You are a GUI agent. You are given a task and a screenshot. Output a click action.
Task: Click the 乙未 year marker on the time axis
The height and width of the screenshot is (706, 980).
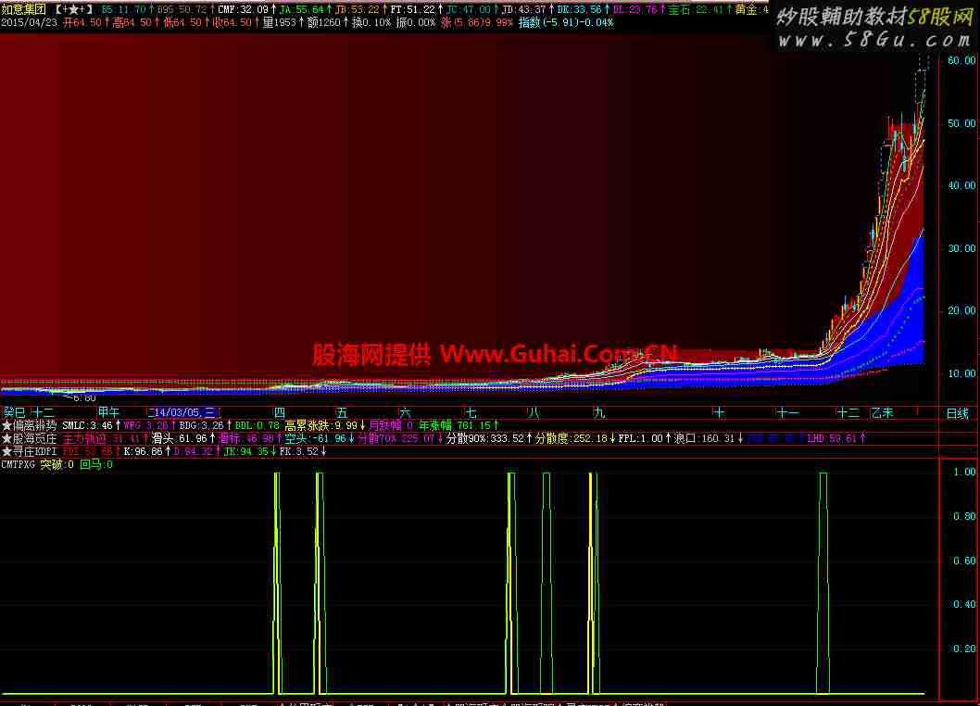coord(883,412)
